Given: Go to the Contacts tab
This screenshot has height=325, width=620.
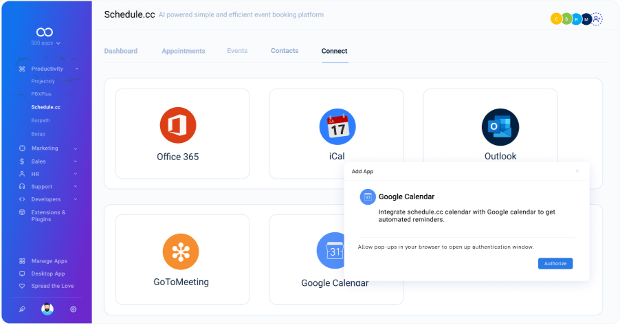Looking at the screenshot, I should tap(285, 51).
